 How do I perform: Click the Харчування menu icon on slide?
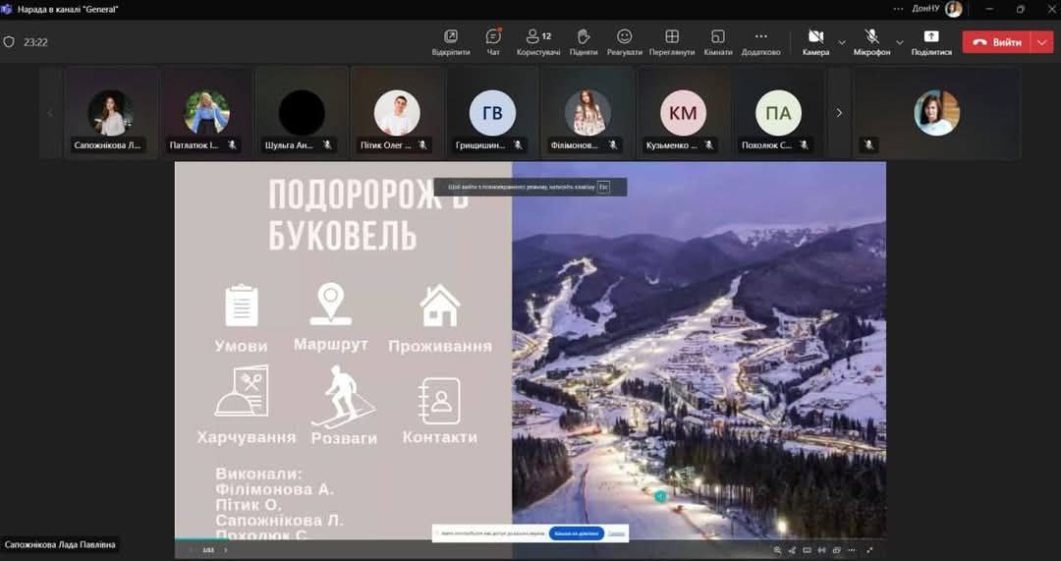[243, 391]
